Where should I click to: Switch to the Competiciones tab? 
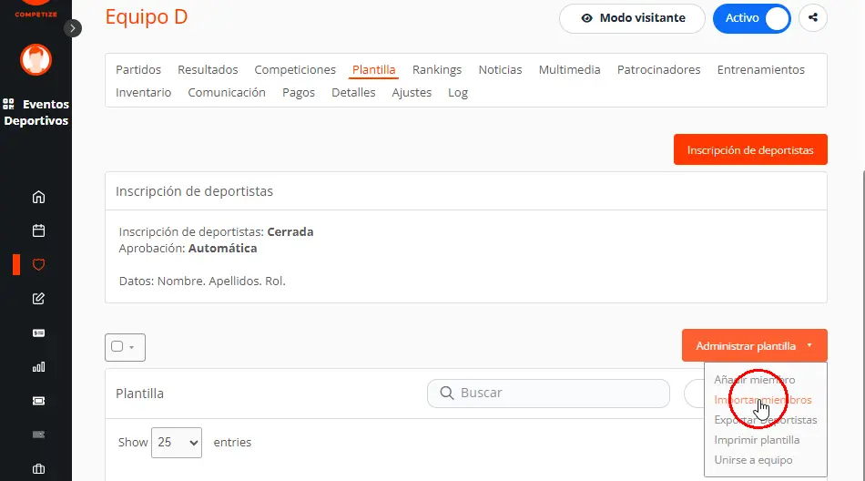[295, 69]
